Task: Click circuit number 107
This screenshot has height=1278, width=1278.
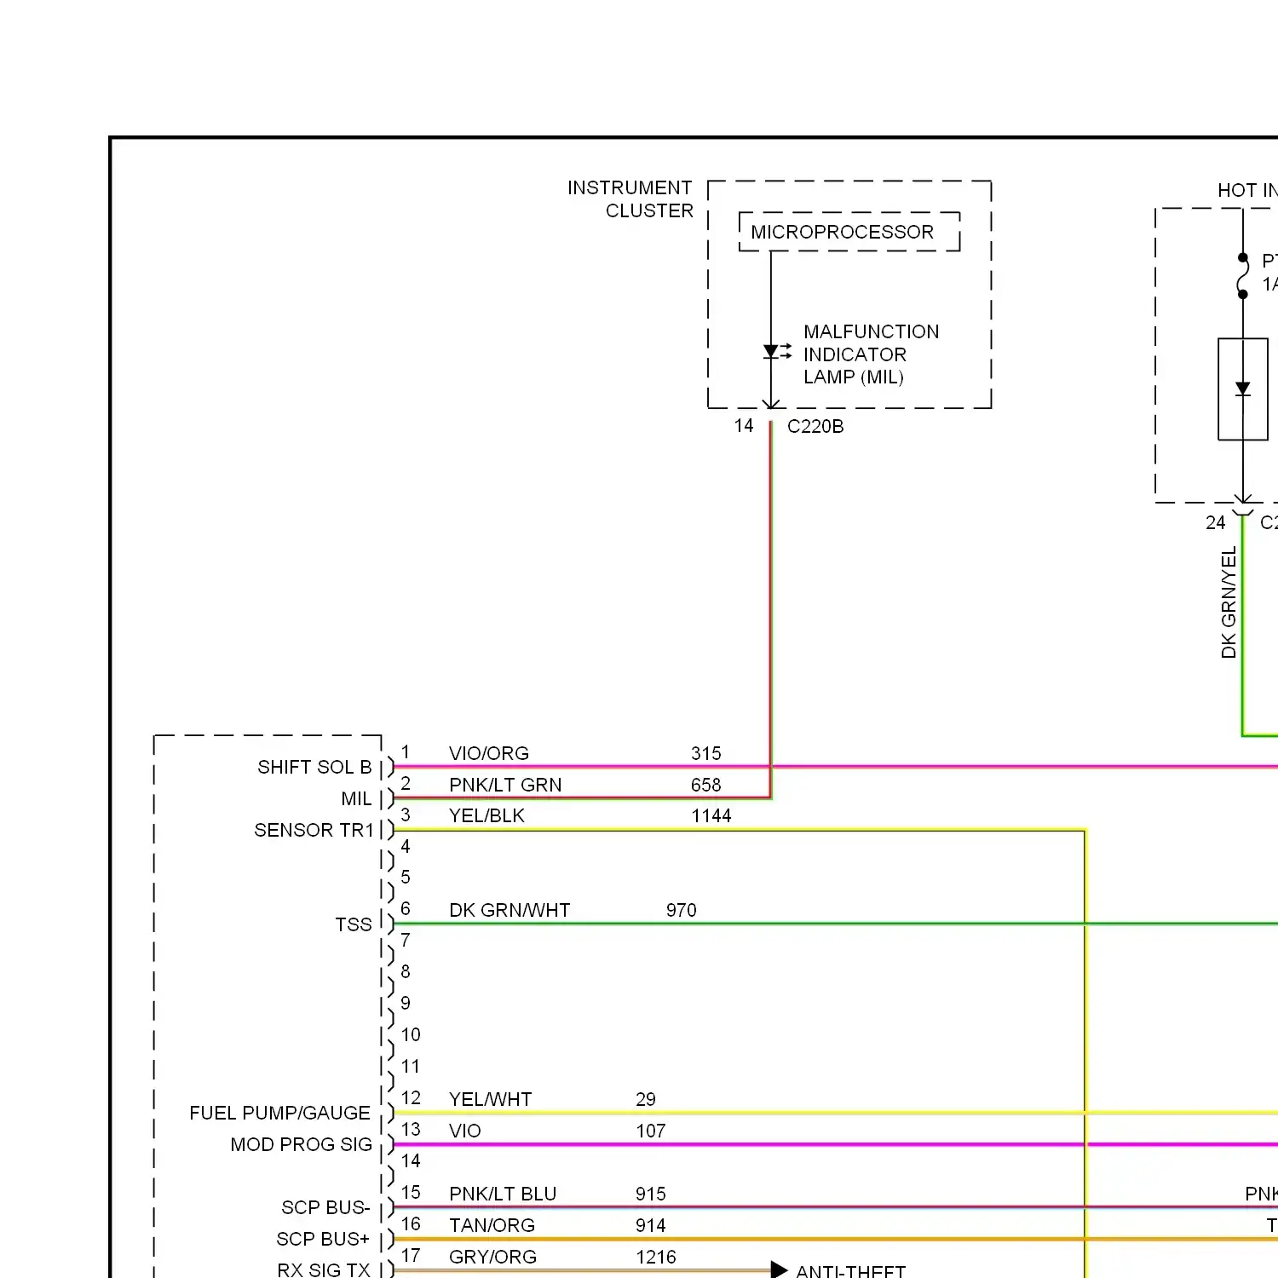Action: tap(651, 1131)
